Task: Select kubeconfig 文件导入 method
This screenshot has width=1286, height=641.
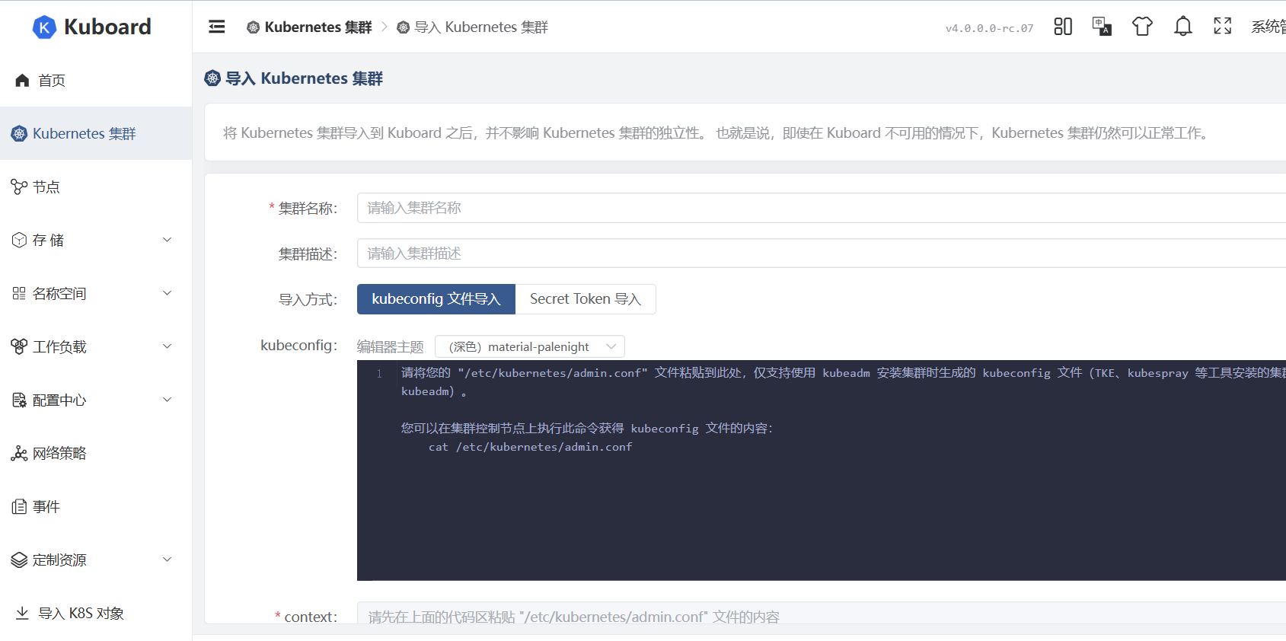Action: (x=436, y=299)
